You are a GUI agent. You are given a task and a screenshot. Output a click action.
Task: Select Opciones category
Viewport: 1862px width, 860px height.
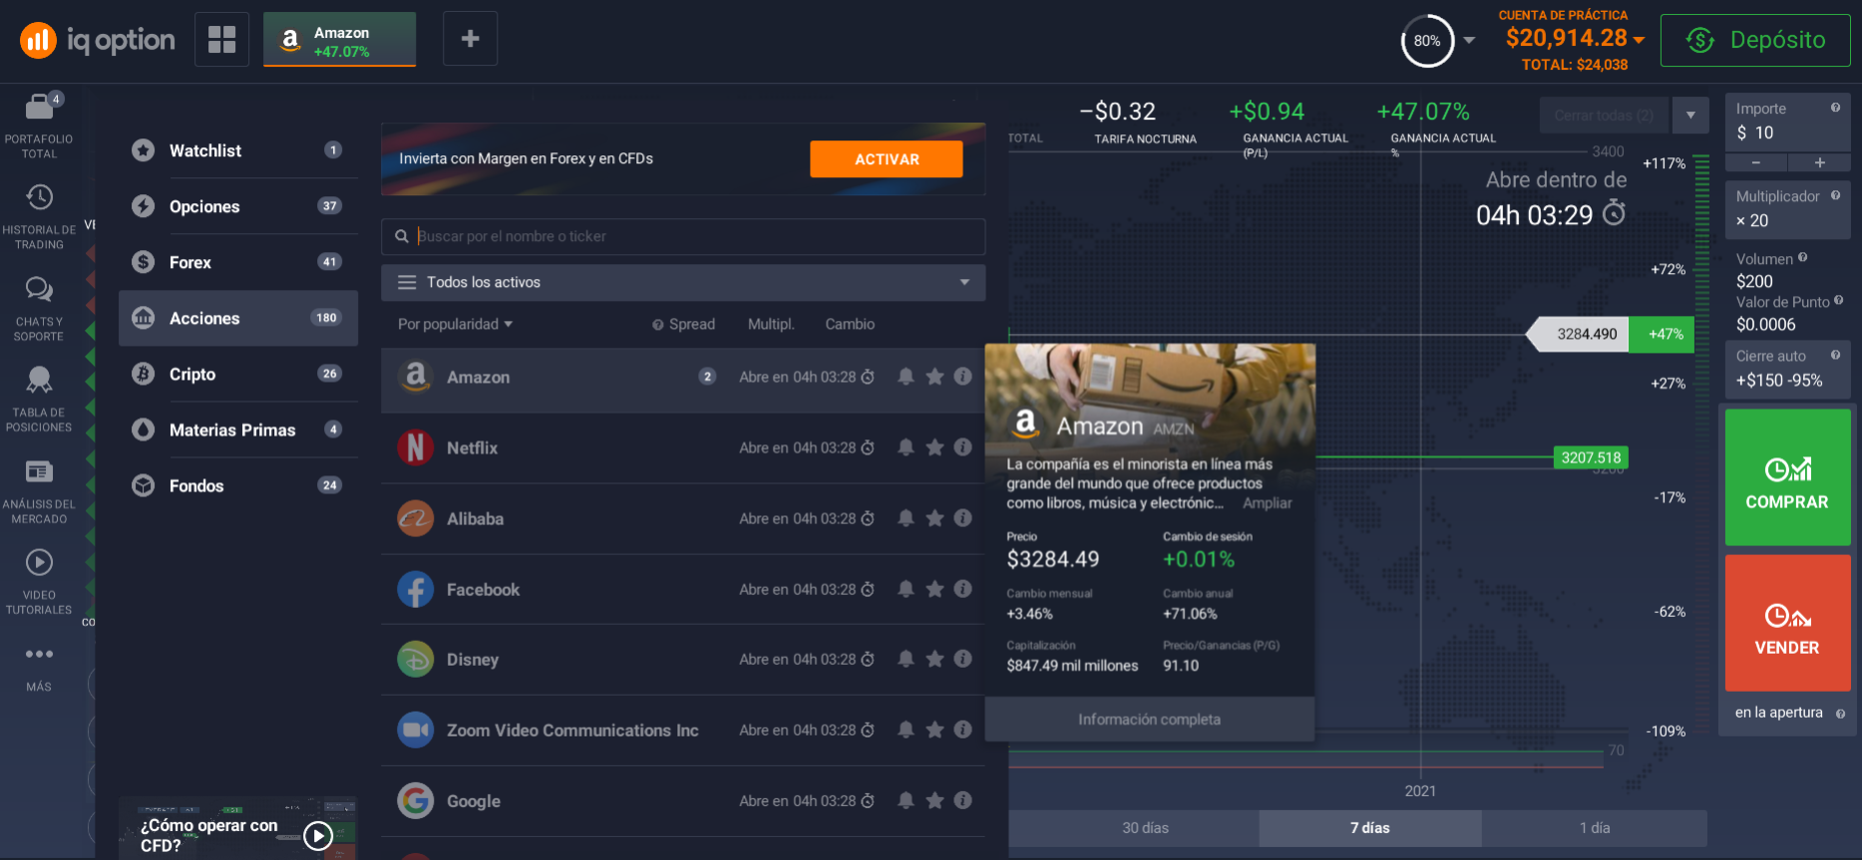[237, 206]
